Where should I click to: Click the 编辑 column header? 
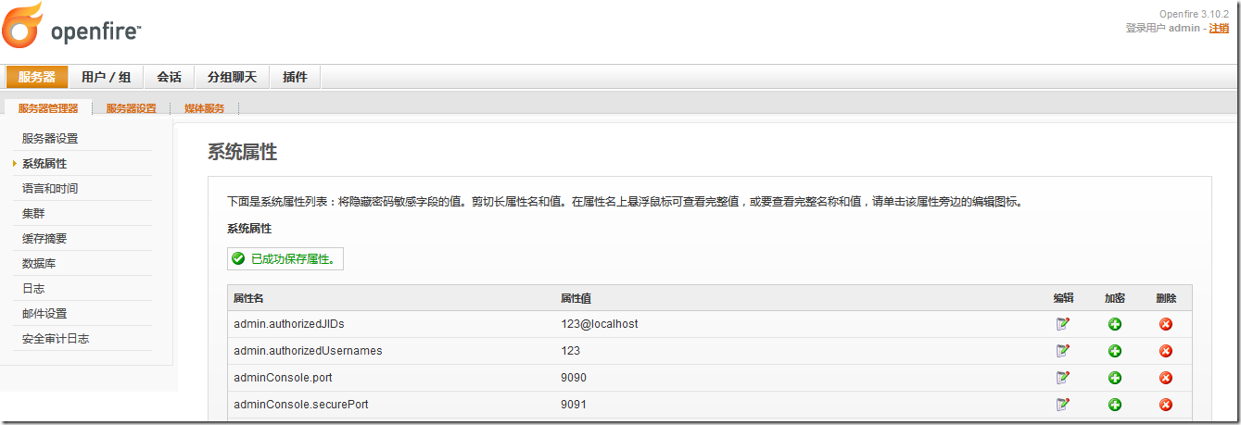pyautogui.click(x=1063, y=298)
